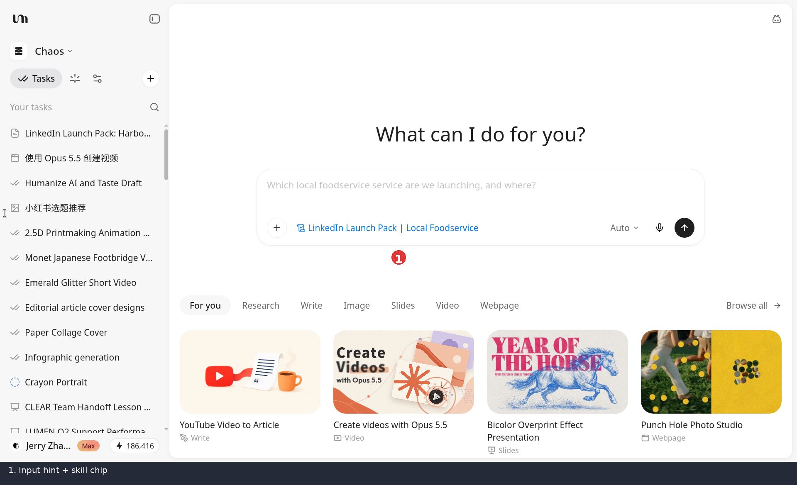Click the Max plan badge
Viewport: 797px width, 485px height.
point(88,446)
